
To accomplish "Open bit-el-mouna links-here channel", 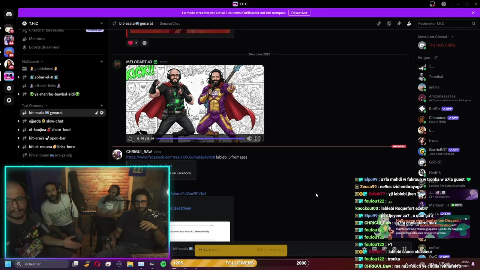I will (63, 147).
